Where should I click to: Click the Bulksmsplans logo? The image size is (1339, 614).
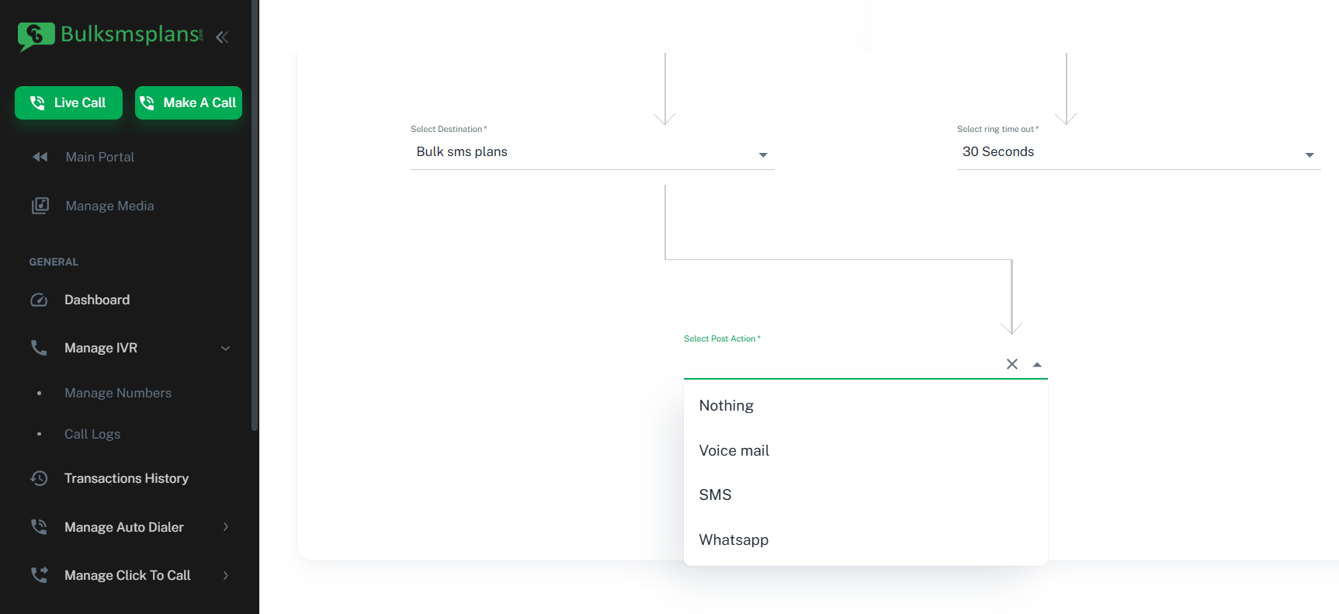click(x=110, y=36)
